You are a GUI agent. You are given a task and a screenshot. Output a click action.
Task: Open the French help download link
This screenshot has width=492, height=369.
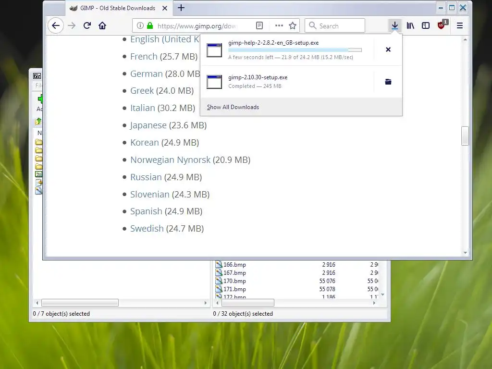(144, 57)
